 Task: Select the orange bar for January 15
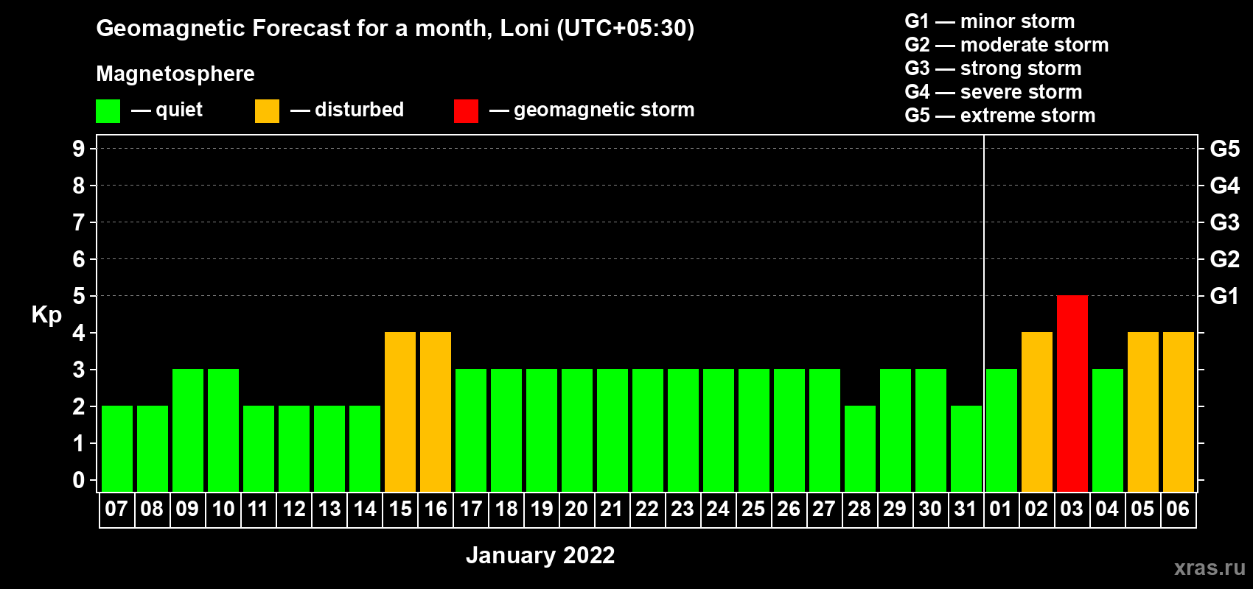click(400, 412)
